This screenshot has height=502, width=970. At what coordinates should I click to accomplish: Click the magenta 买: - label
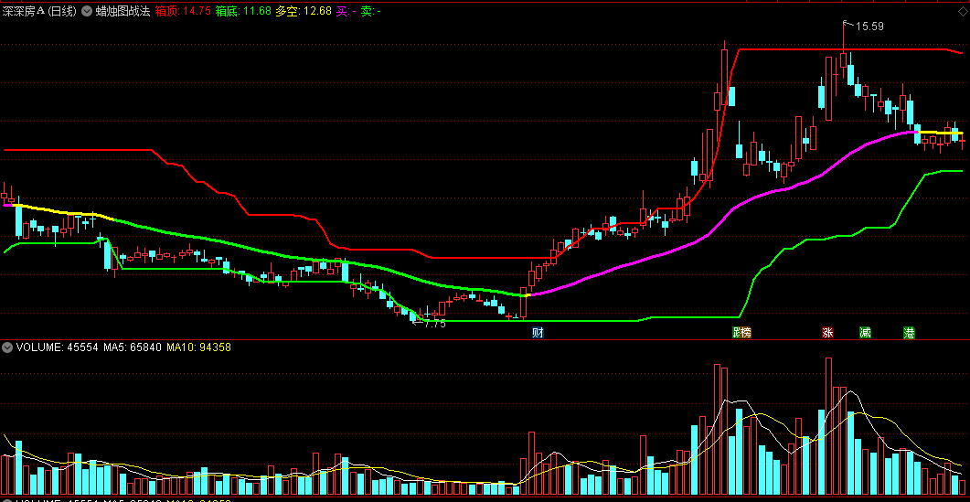click(x=346, y=11)
